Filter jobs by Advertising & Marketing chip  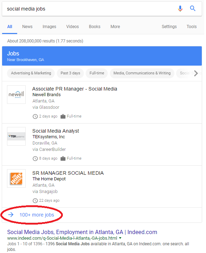tap(31, 73)
